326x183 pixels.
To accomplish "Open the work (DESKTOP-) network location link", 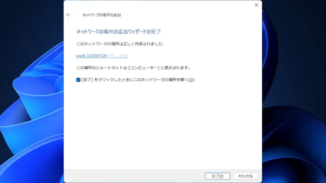I will [x=101, y=56].
